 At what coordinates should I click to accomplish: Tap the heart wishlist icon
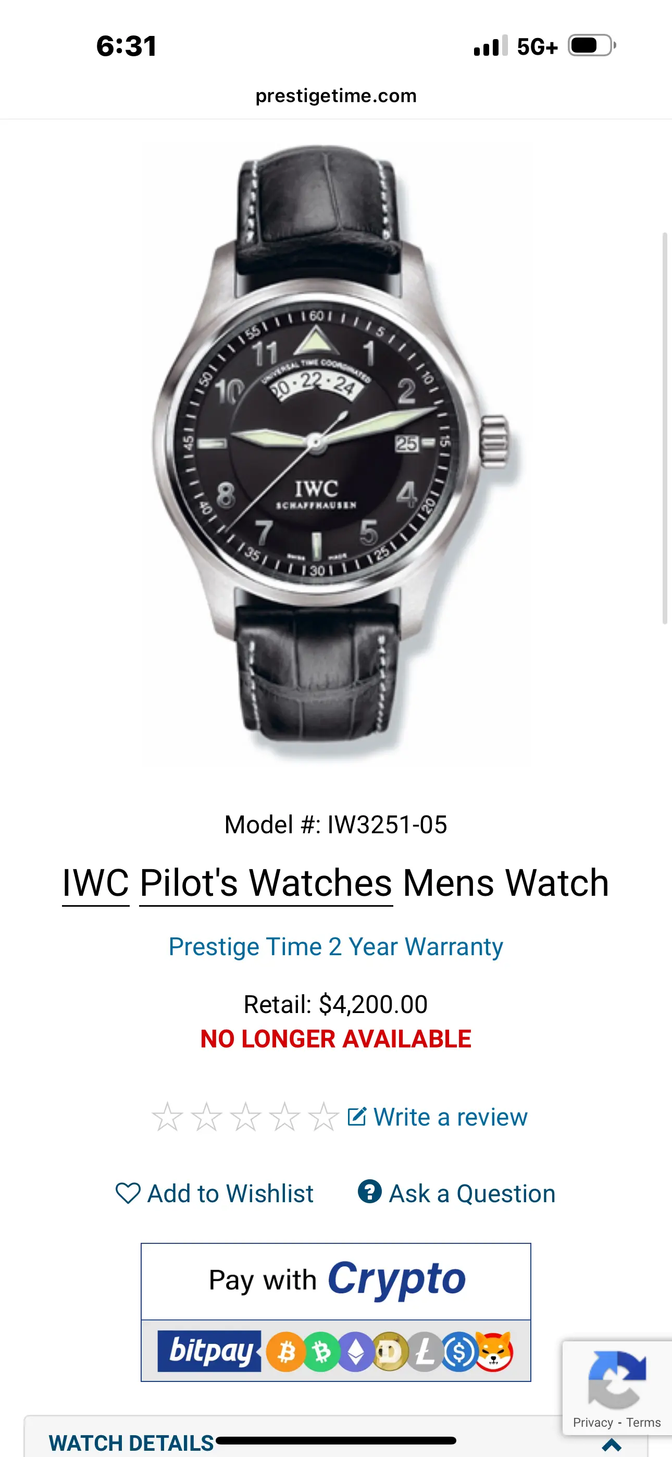tap(128, 1193)
